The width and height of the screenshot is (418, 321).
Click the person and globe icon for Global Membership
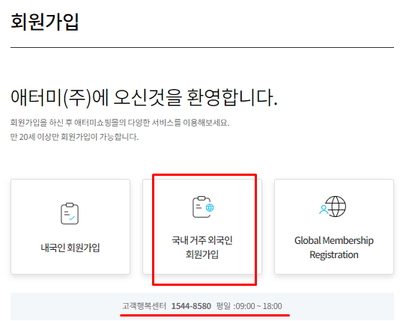(x=333, y=207)
